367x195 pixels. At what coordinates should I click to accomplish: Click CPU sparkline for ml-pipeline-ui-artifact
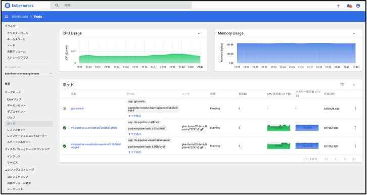[x=279, y=128]
